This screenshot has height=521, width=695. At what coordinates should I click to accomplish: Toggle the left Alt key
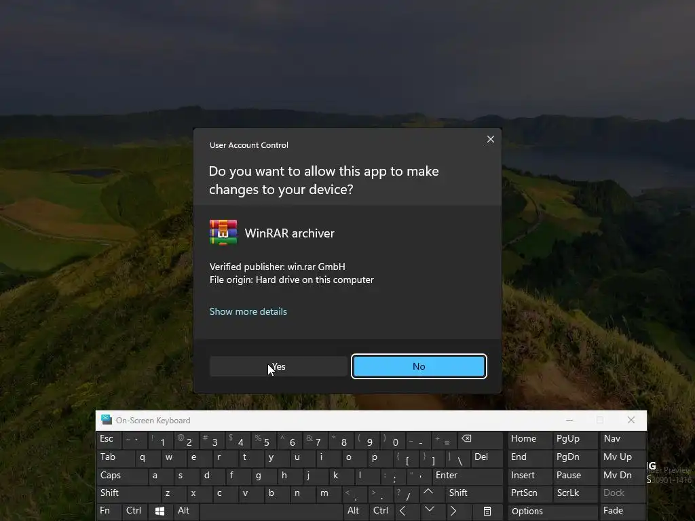186,512
